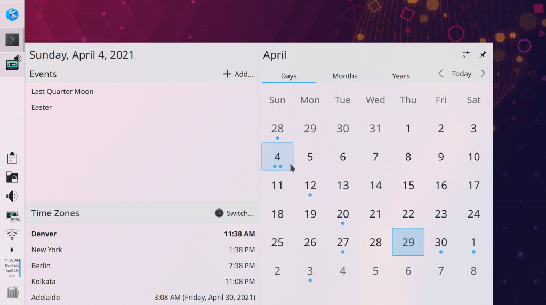Open the application launcher icon
Screen dimensions: 546x305
click(x=12, y=14)
